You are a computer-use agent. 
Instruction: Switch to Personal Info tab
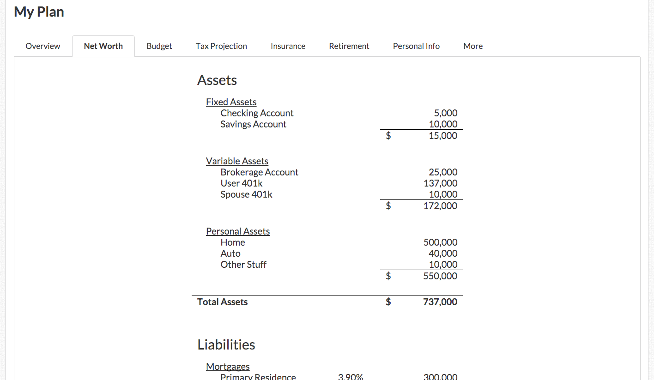[x=416, y=46]
